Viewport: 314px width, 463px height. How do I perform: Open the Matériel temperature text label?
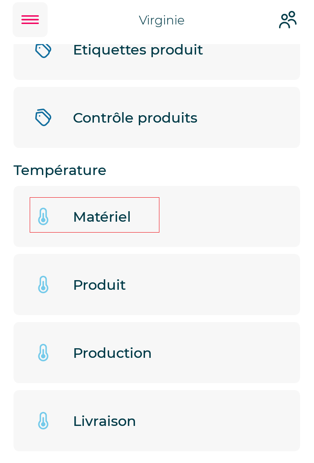(x=102, y=217)
